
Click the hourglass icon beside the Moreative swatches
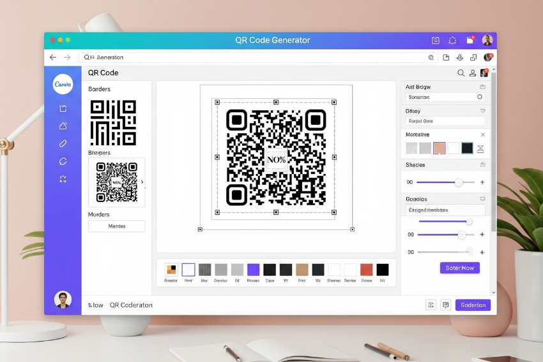pos(480,149)
